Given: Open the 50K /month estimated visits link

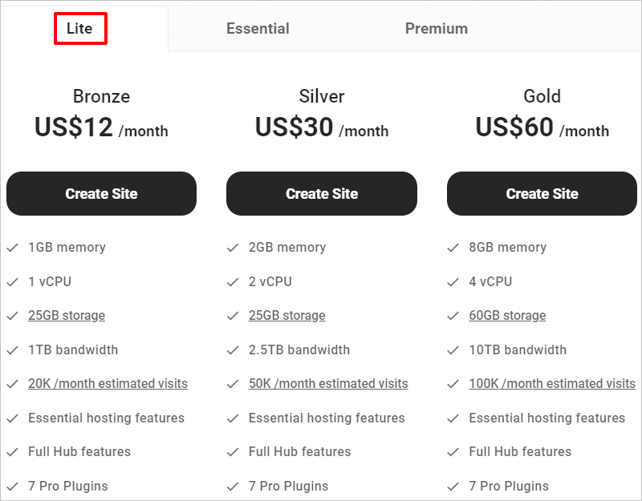Looking at the screenshot, I should (x=328, y=384).
